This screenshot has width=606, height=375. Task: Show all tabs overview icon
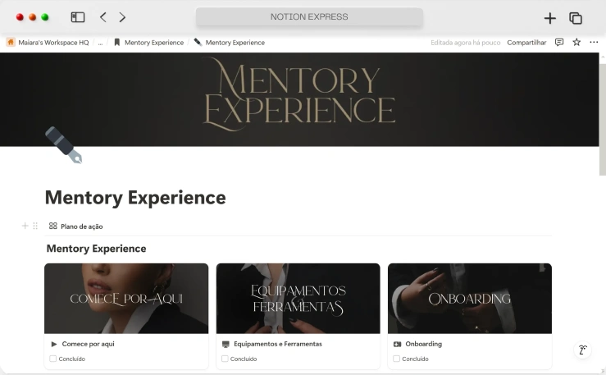pyautogui.click(x=576, y=18)
